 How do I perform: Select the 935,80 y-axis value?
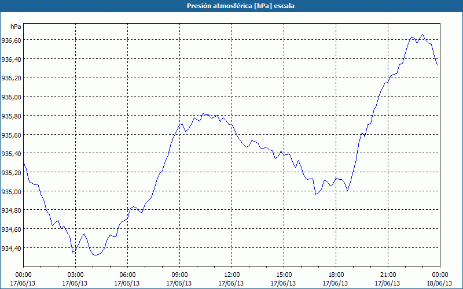[x=11, y=116]
